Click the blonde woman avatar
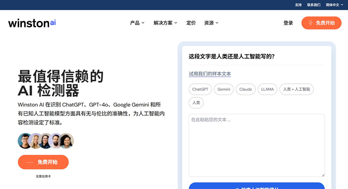Screen dimensions: 348x189 pyautogui.click(x=36, y=141)
